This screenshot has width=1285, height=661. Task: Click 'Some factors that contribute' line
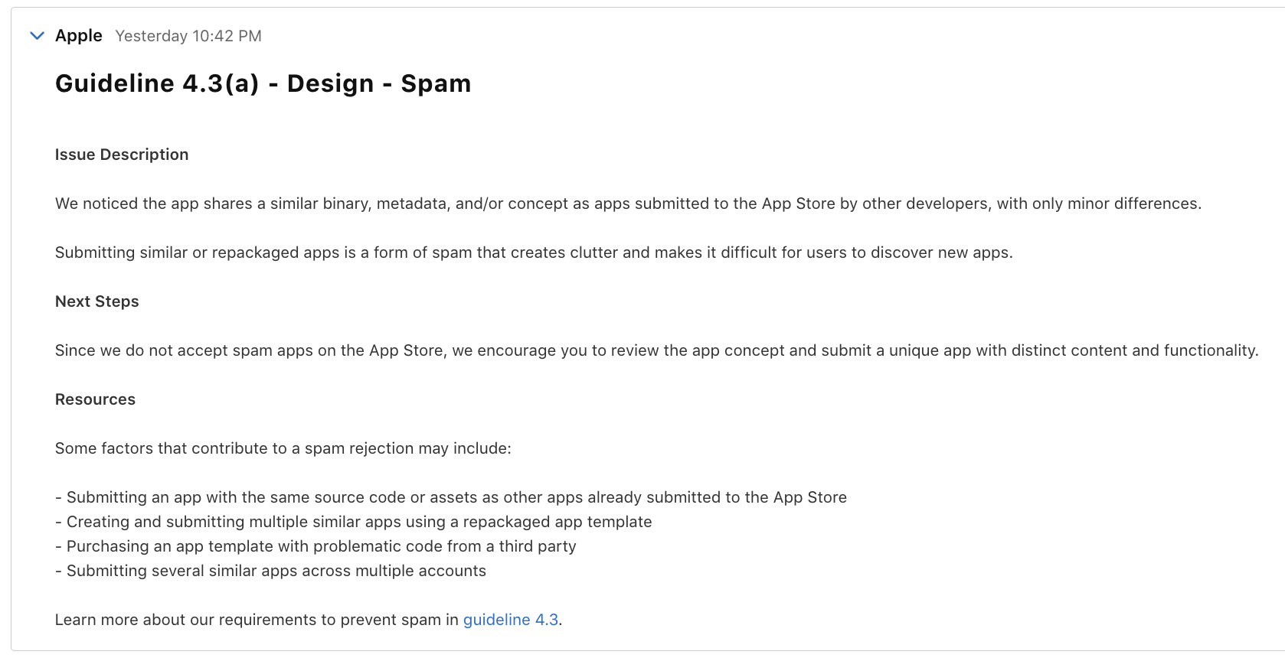pos(283,448)
